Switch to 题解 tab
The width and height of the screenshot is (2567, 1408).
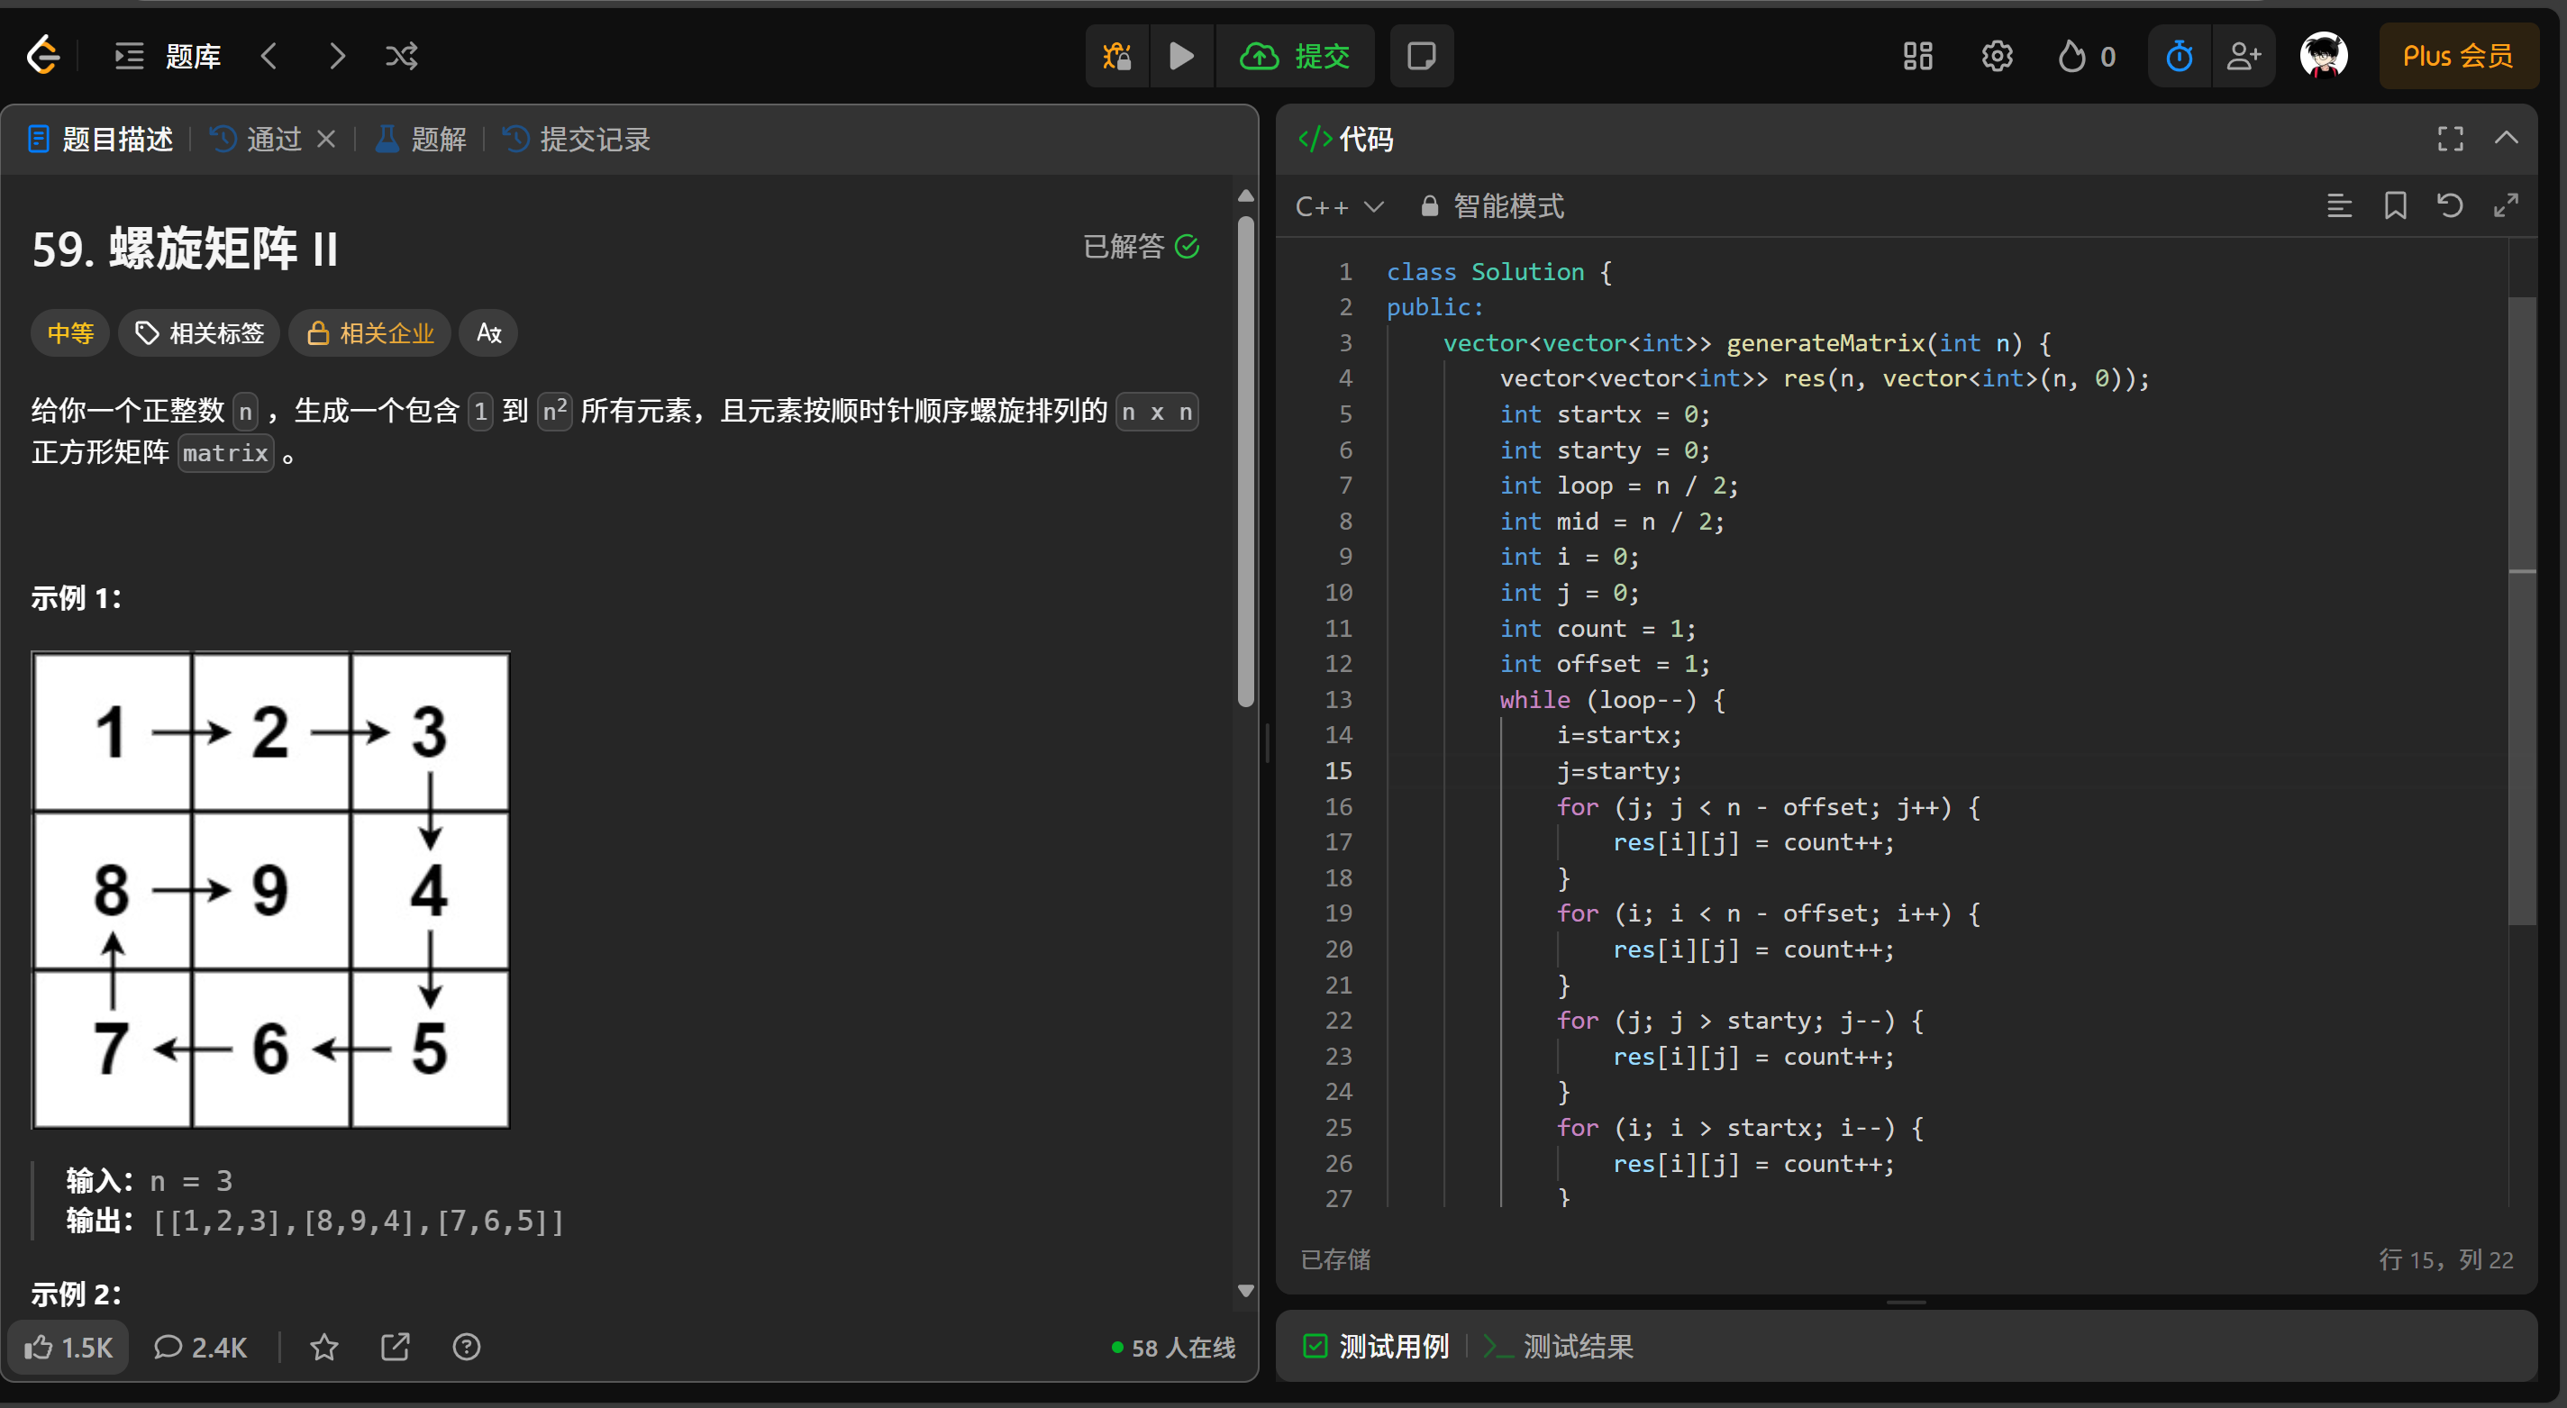(421, 140)
